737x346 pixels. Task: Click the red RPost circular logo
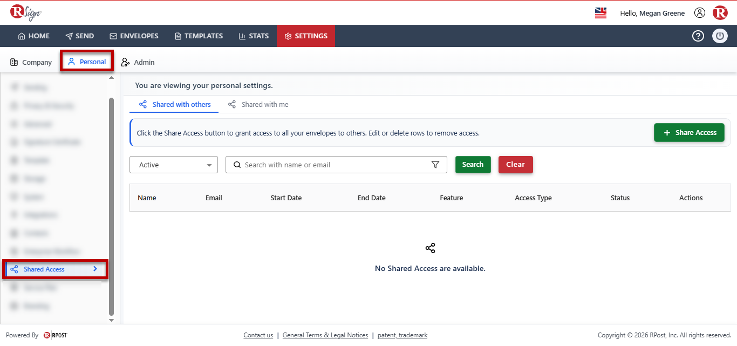tap(720, 13)
